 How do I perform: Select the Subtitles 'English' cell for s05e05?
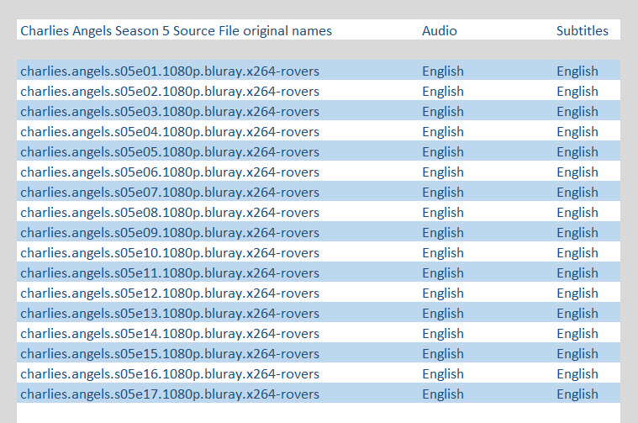click(577, 152)
